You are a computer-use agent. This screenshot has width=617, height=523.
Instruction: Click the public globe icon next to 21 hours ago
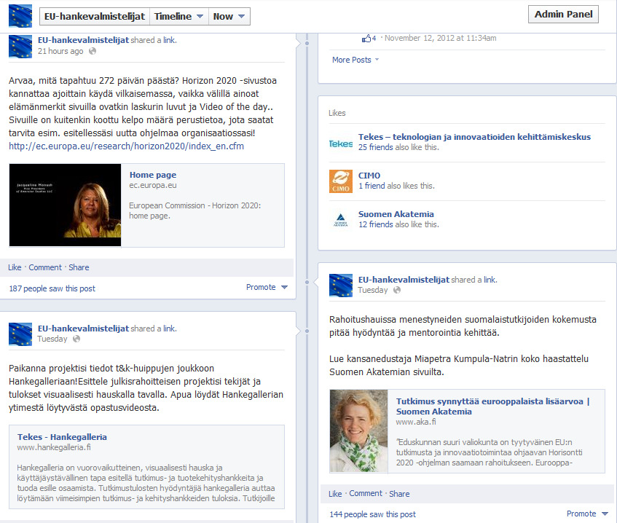(93, 51)
